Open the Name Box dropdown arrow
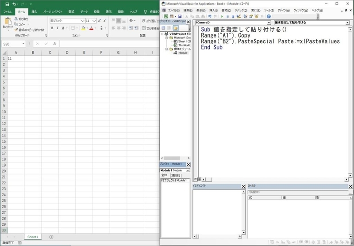 click(x=23, y=44)
